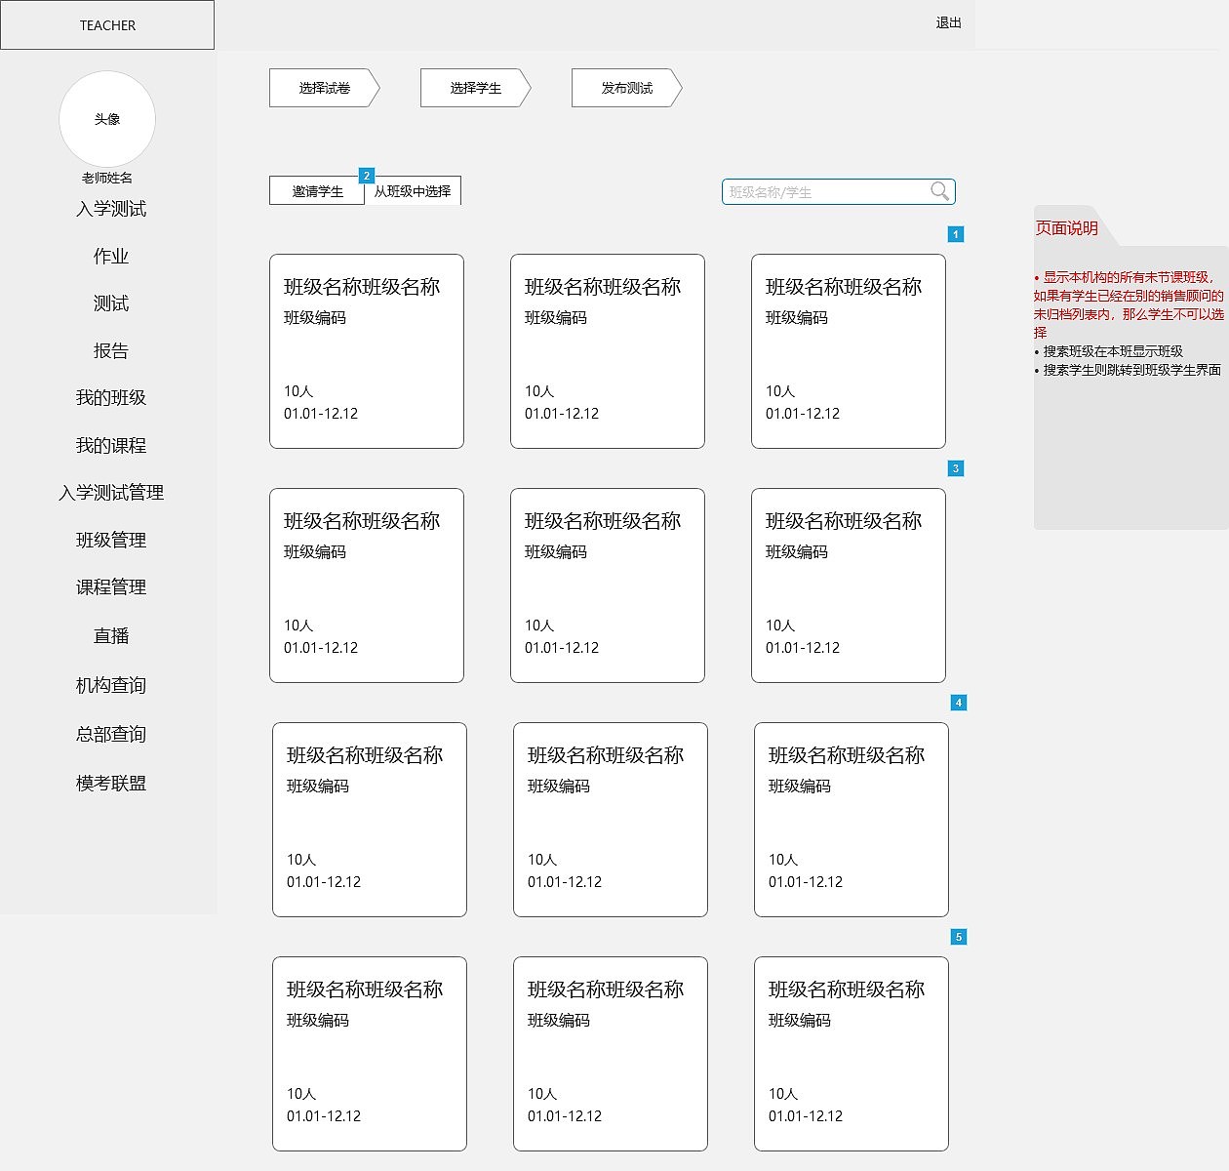The image size is (1229, 1171).
Task: Click the magnifying glass search icon
Action: (939, 191)
